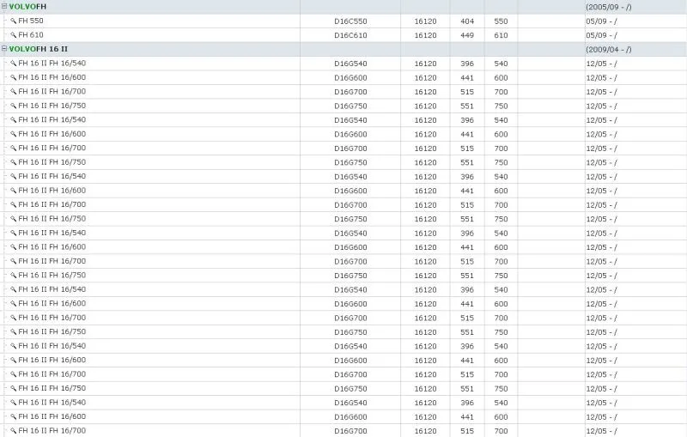This screenshot has height=437, width=687.
Task: Select engine code D16C610
Action: tap(350, 35)
